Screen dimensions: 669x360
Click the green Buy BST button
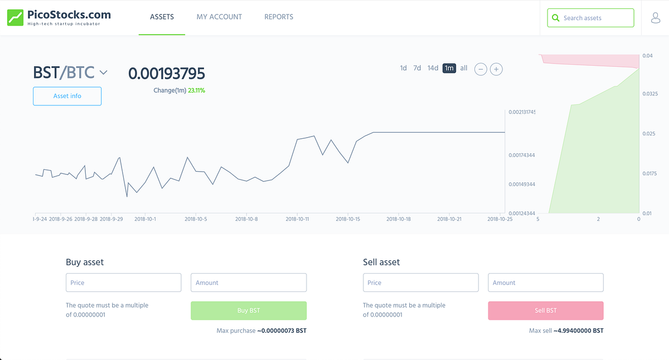pyautogui.click(x=249, y=310)
